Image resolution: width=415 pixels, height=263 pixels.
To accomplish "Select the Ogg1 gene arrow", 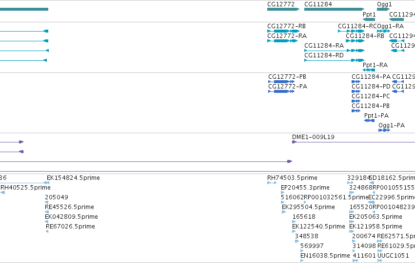I will pos(383,9).
